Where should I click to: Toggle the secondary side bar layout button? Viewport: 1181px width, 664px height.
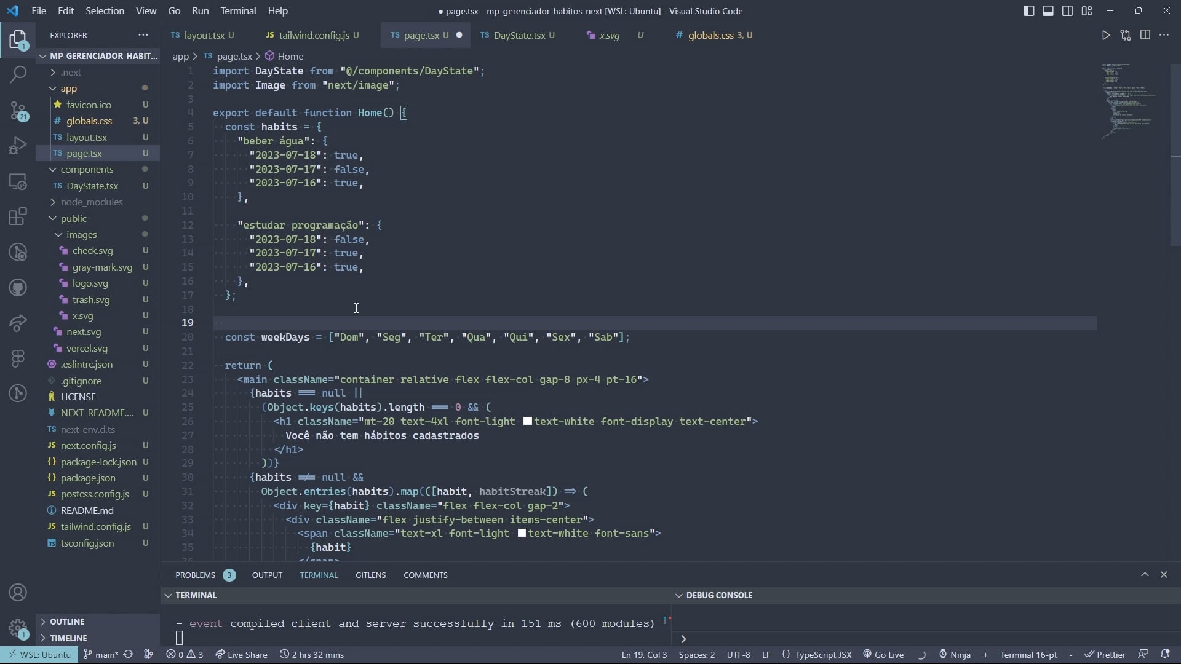[x=1067, y=11]
